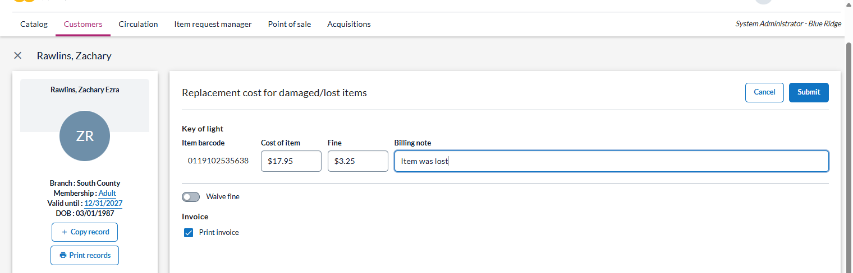The image size is (853, 273).
Task: Click the ZR avatar circle
Action: pyautogui.click(x=85, y=136)
